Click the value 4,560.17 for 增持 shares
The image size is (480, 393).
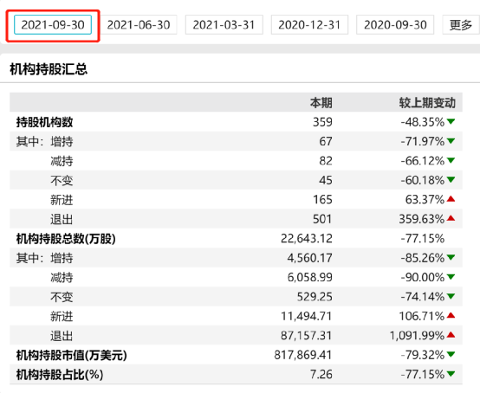[x=310, y=258]
